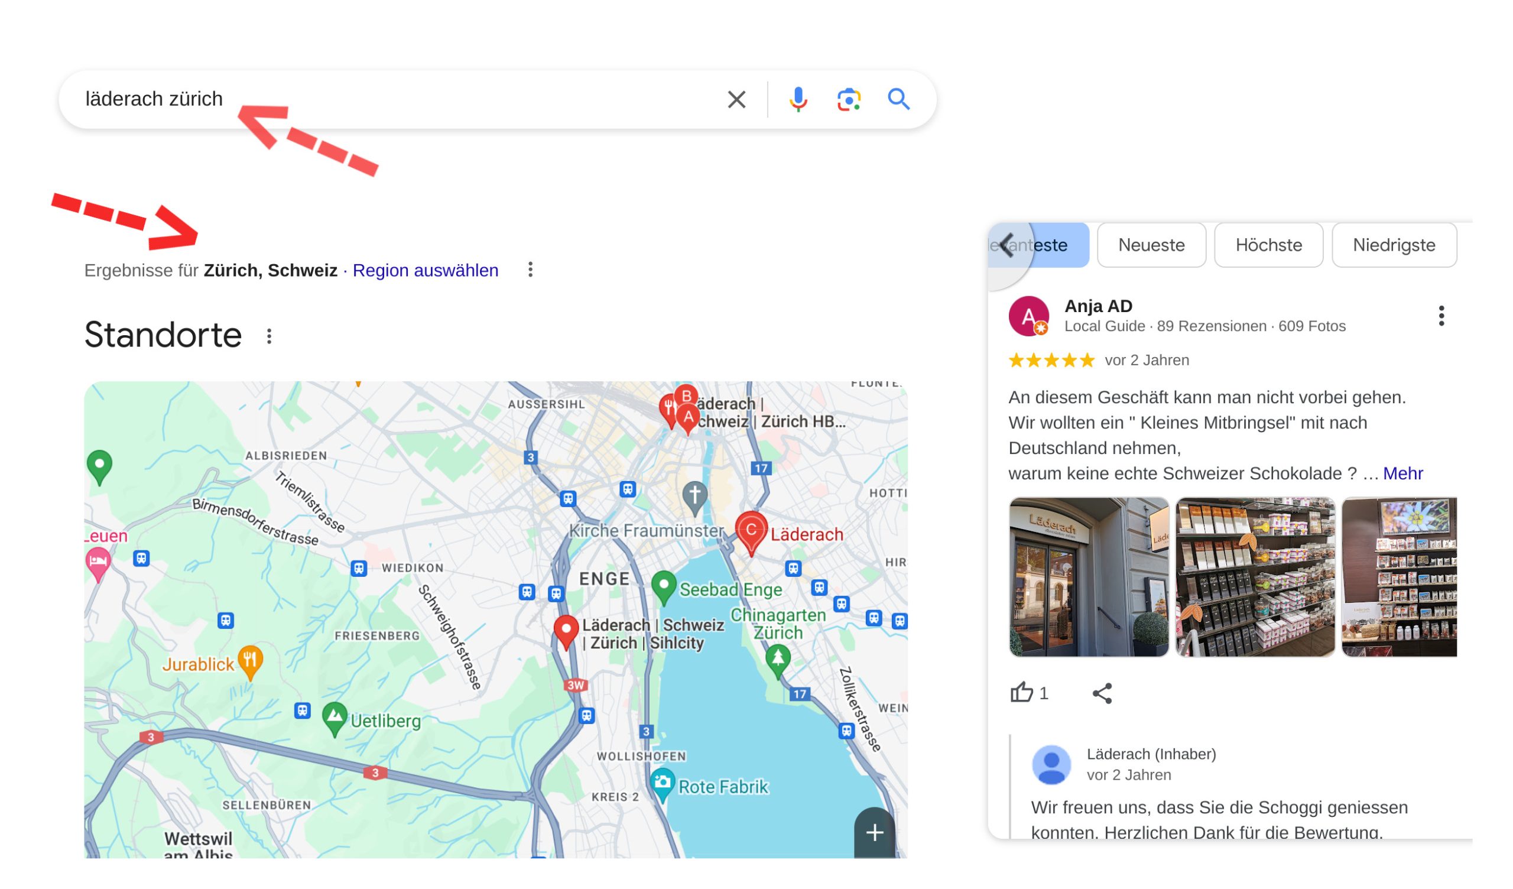Click the pink hotel marker on map
The height and width of the screenshot is (889, 1513).
pos(99,564)
